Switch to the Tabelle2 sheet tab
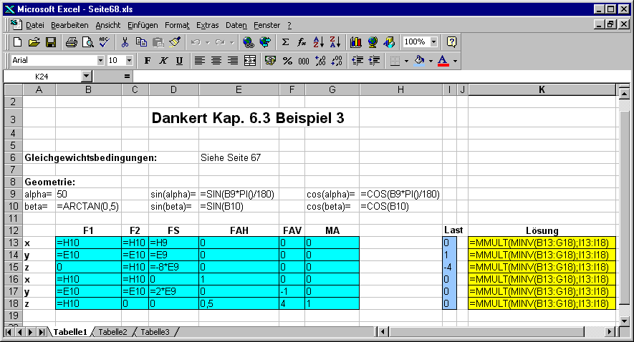 coord(112,332)
